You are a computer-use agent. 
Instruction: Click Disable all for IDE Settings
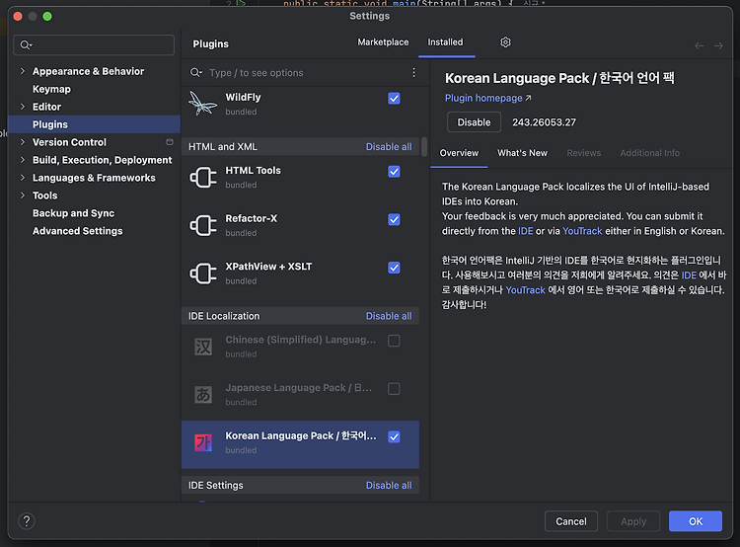pyautogui.click(x=389, y=485)
